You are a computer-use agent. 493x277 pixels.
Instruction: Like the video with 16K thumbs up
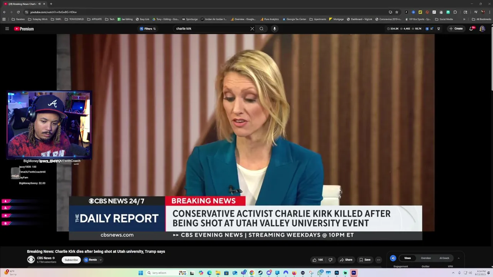tap(318, 260)
